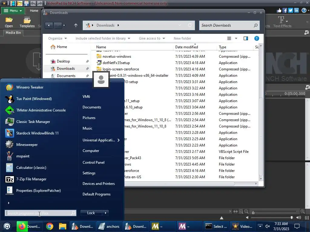The image size is (310, 232).
Task: Open the view options dropdown arrow
Action: 236,38
